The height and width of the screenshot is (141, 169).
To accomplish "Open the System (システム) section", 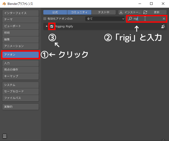I will (x=20, y=85).
